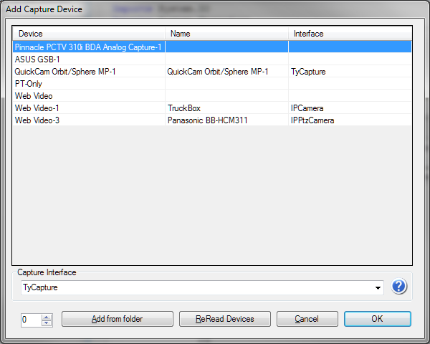Open the blue help question mark icon

[x=399, y=287]
